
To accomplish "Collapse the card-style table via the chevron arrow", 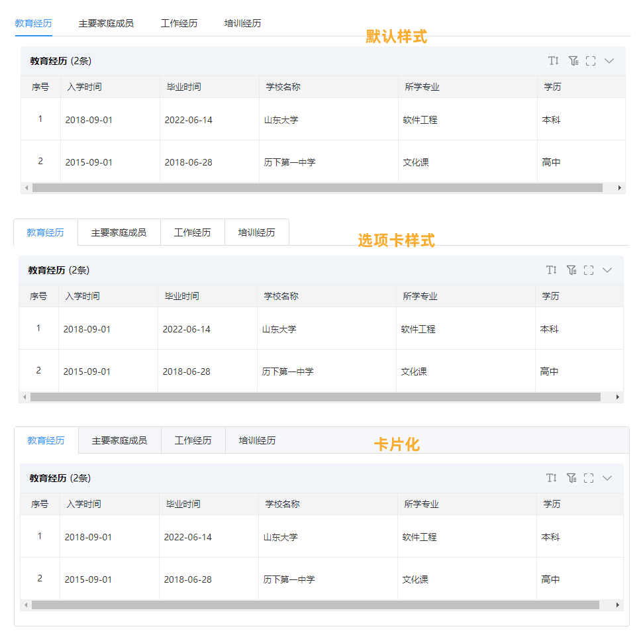I will point(607,477).
